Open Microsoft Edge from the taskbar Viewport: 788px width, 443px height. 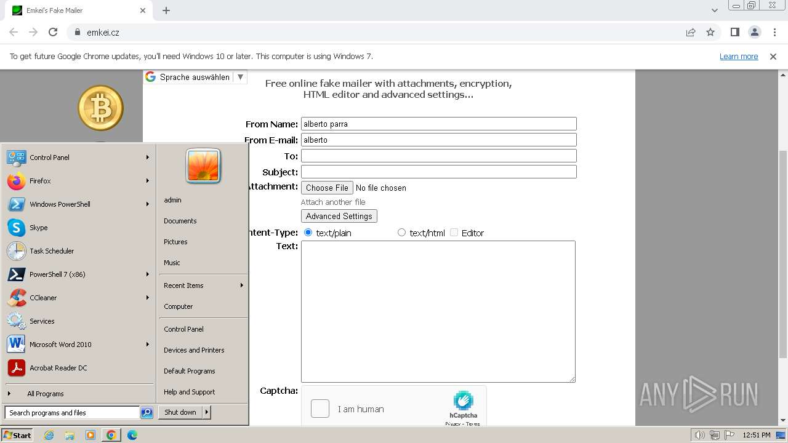click(x=132, y=435)
